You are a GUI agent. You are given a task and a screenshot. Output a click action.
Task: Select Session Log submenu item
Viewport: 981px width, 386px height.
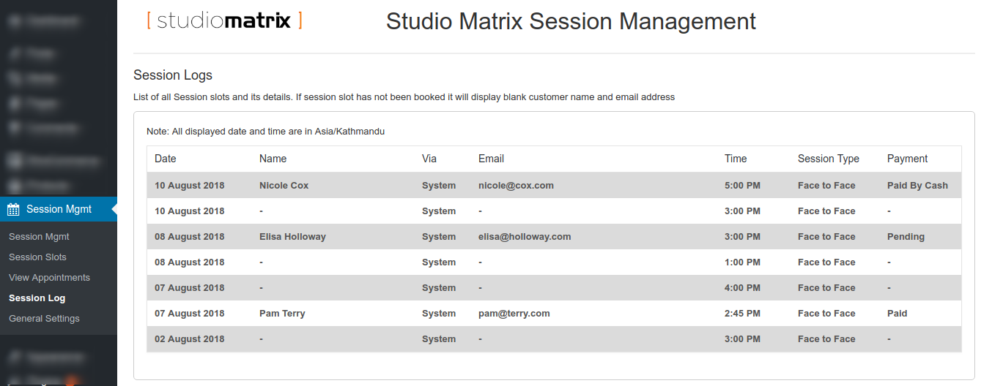point(37,298)
